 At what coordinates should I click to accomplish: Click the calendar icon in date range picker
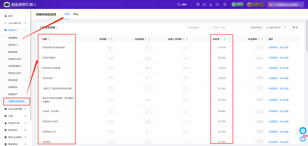click(285, 28)
